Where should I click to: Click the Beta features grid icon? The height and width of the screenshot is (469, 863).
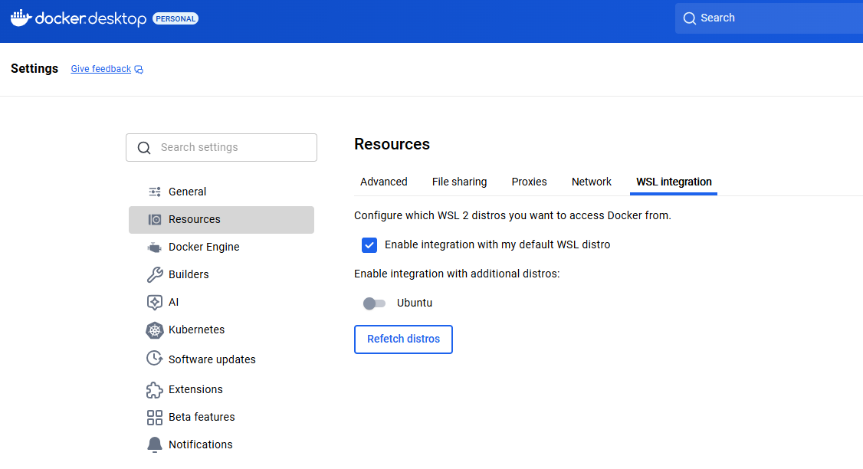pos(155,417)
